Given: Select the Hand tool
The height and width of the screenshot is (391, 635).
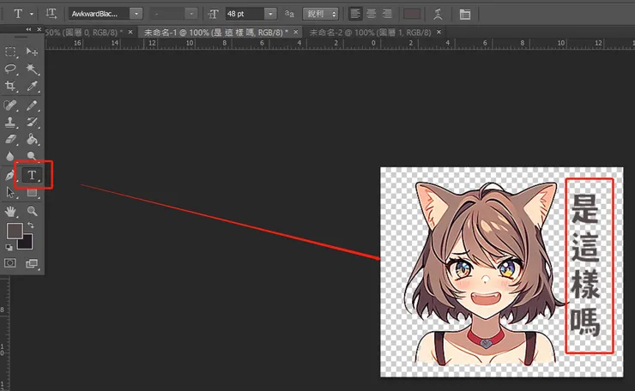Looking at the screenshot, I should tap(10, 211).
